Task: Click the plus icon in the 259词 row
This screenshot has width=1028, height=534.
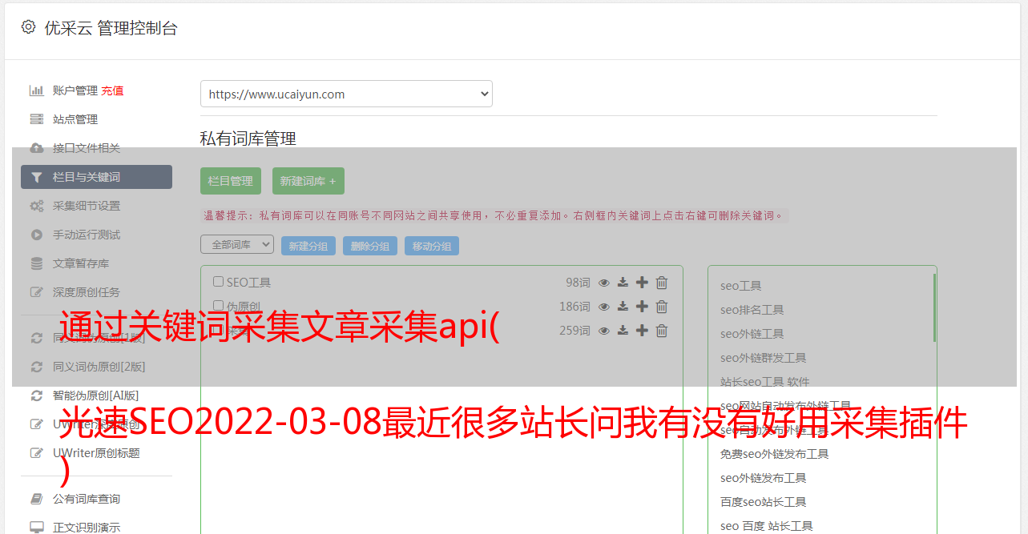Action: (x=642, y=331)
